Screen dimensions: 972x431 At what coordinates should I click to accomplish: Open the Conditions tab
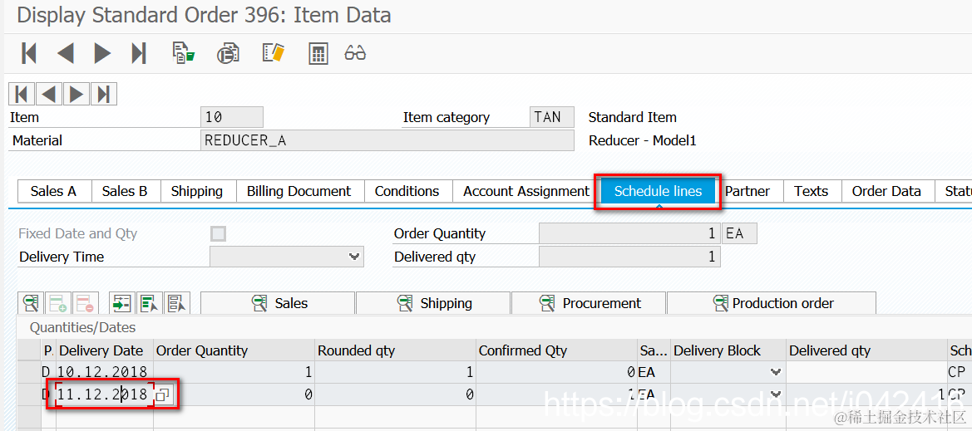click(407, 191)
